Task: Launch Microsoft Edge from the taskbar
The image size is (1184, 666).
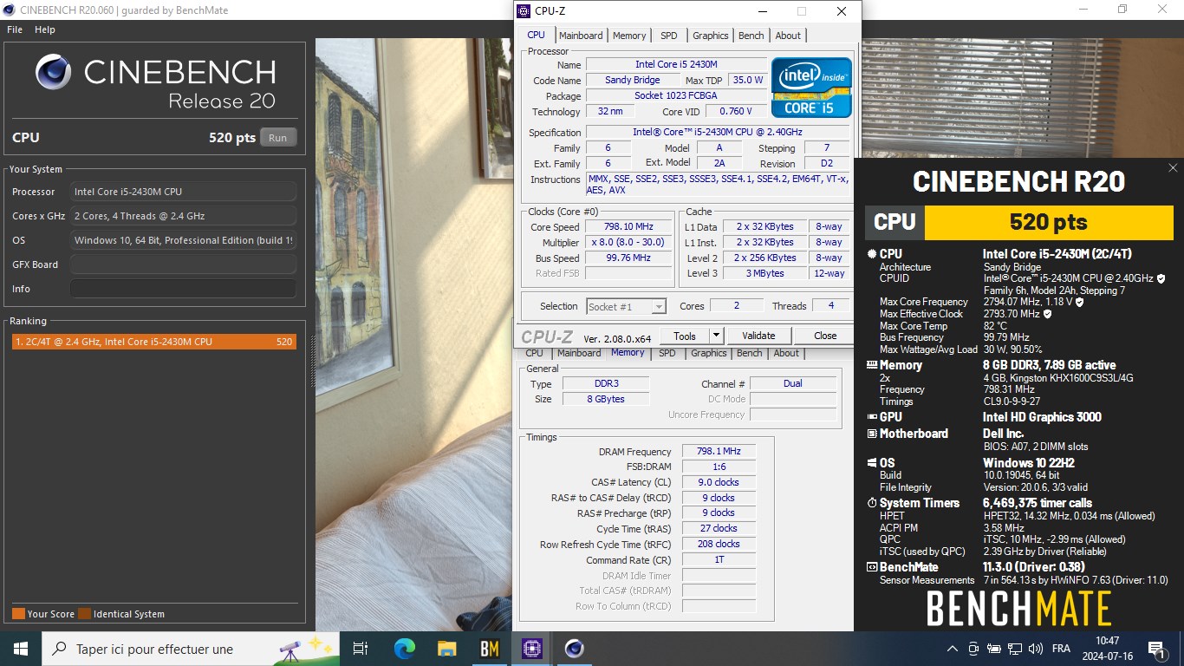Action: point(405,648)
